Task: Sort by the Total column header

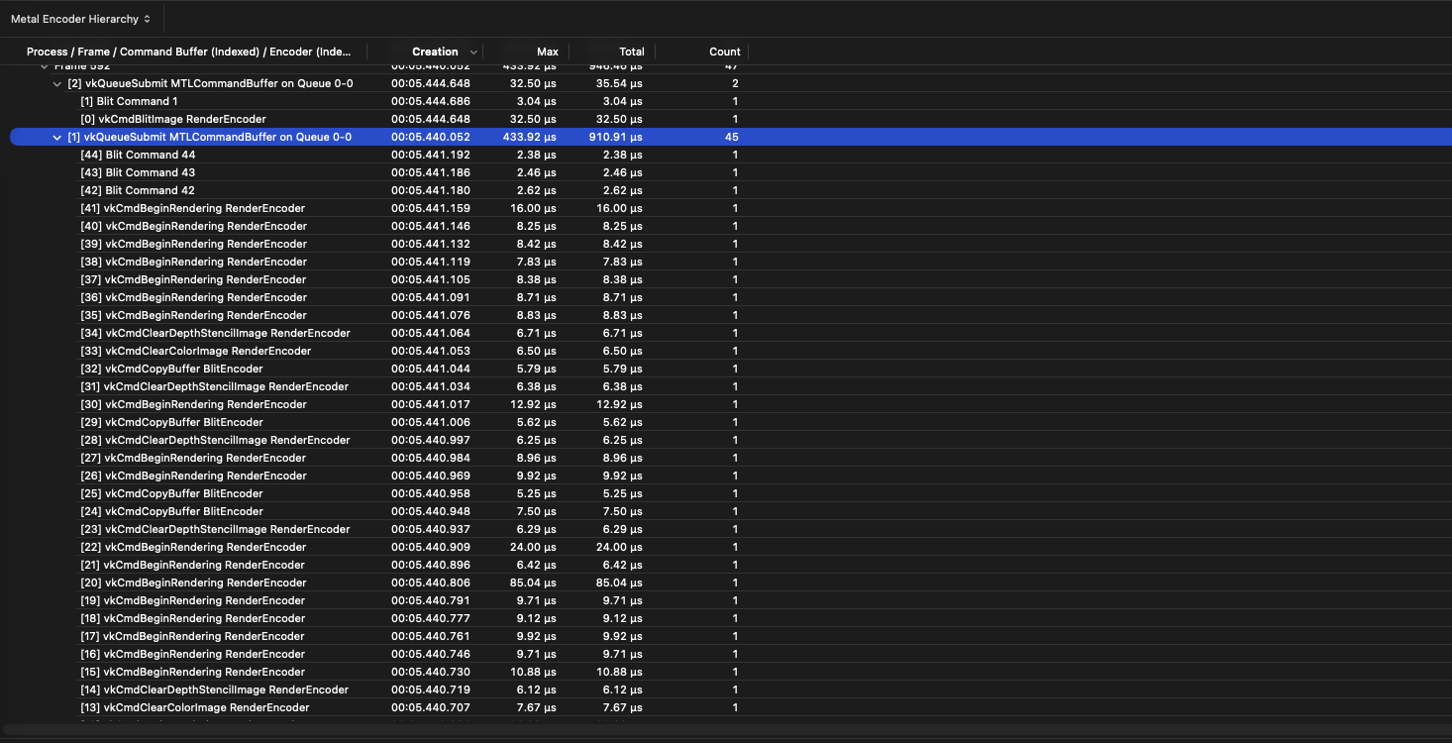Action: (x=631, y=52)
